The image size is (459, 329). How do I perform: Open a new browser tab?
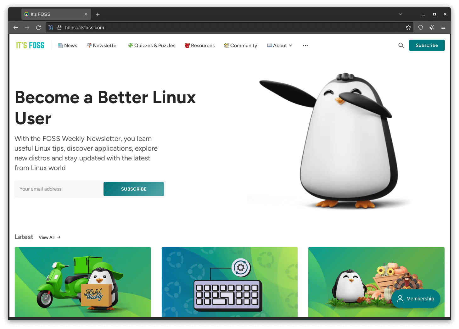pyautogui.click(x=98, y=14)
